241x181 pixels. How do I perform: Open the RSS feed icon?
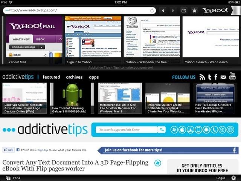[202, 77]
